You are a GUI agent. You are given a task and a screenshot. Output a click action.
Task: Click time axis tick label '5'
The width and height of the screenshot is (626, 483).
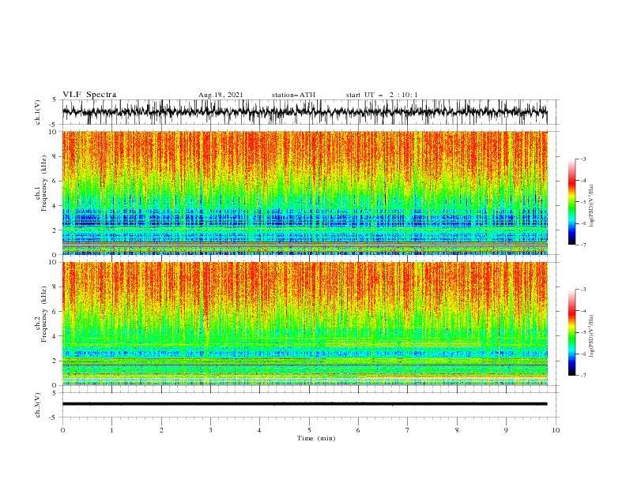click(x=309, y=430)
